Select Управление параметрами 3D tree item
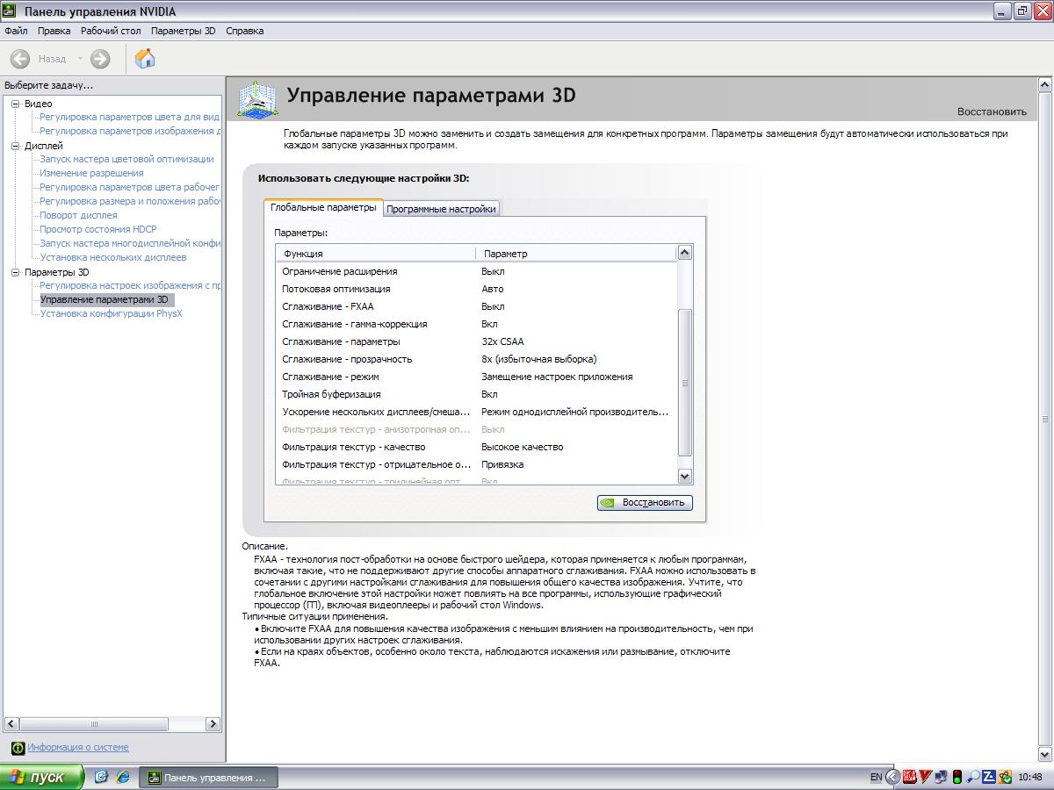The height and width of the screenshot is (790, 1054). point(106,299)
